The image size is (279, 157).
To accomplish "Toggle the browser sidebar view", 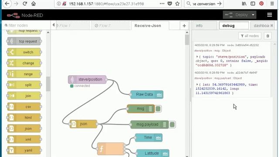I will tap(253, 4).
